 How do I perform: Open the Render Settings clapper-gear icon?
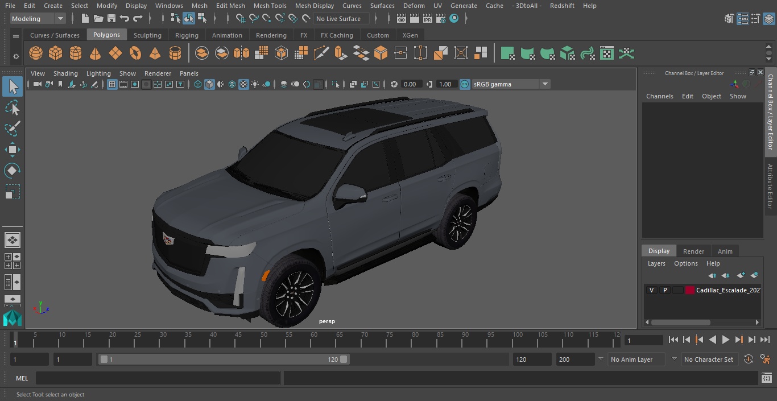click(x=441, y=19)
